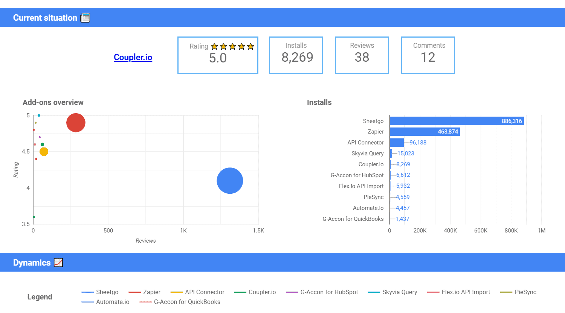Click the purple dot in the bubble chart
Viewport: 565px width, 313px height.
pyautogui.click(x=40, y=137)
